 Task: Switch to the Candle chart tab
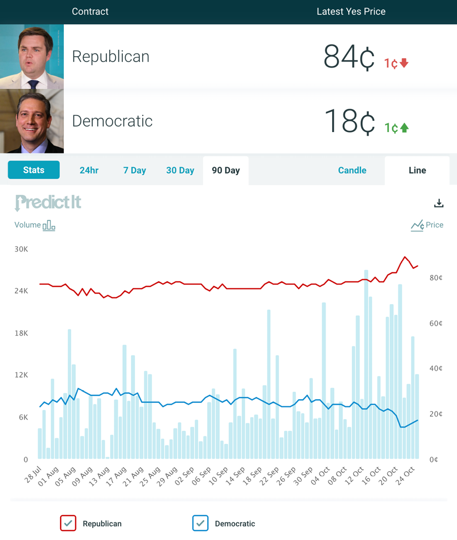pyautogui.click(x=352, y=171)
